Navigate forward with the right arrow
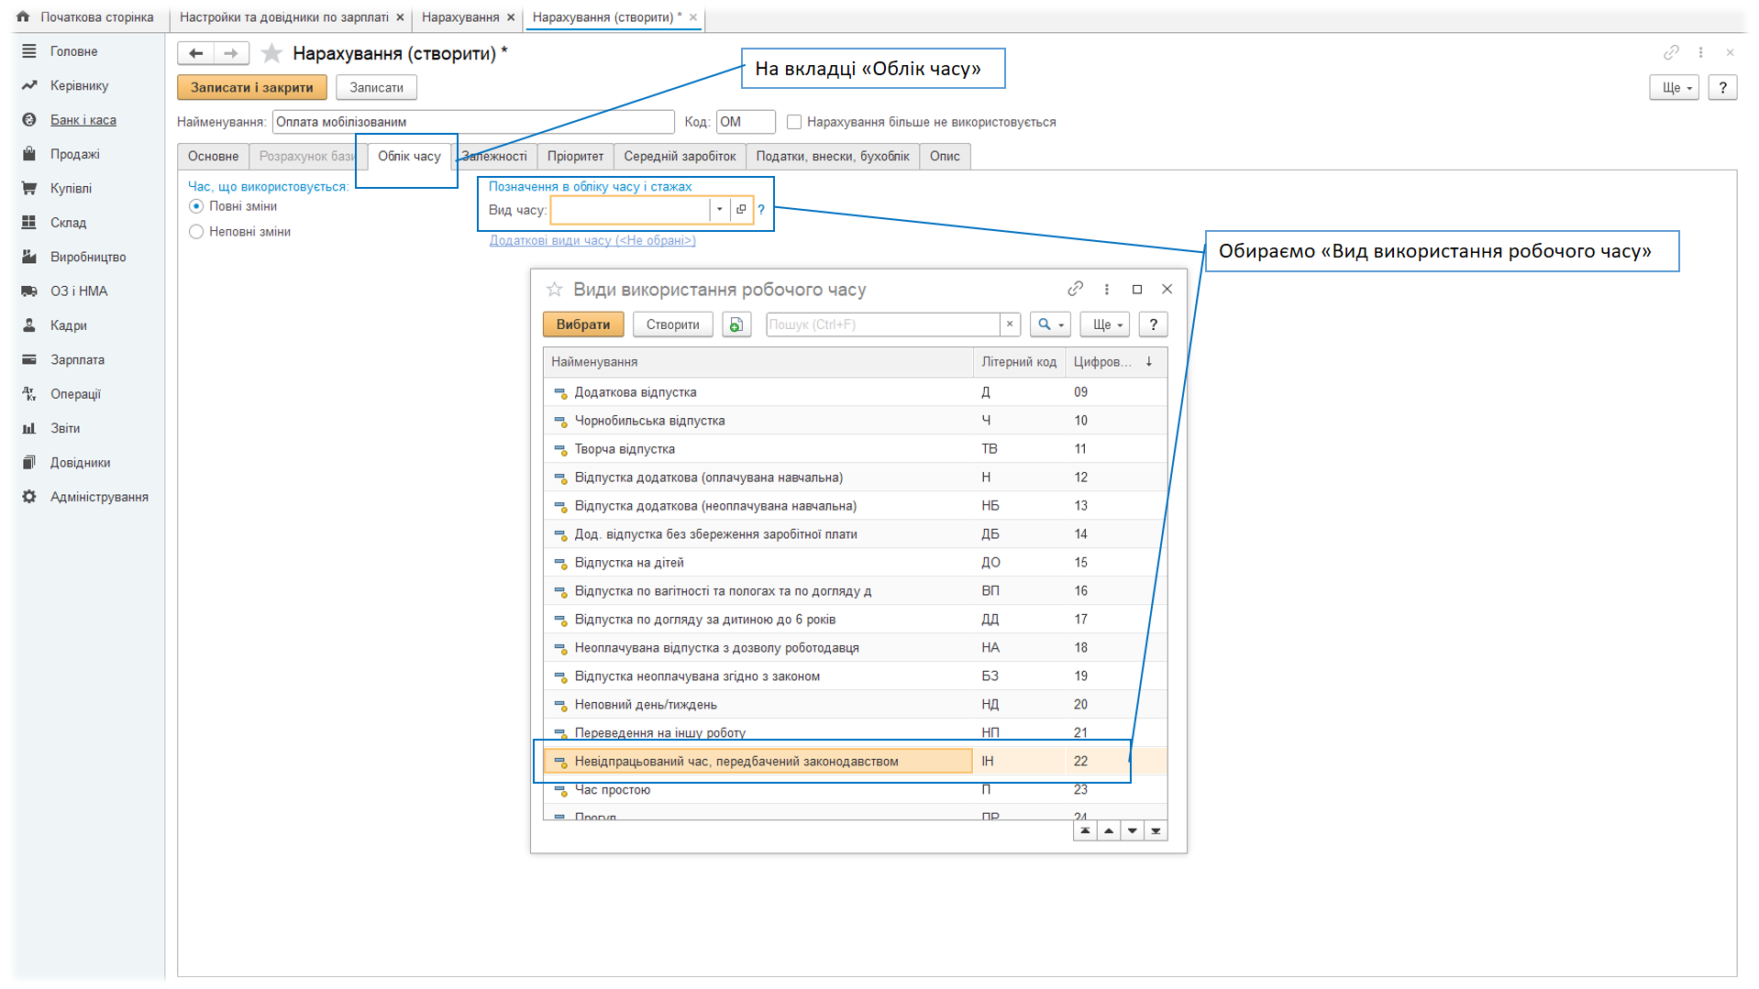This screenshot has width=1759, height=989. [231, 53]
